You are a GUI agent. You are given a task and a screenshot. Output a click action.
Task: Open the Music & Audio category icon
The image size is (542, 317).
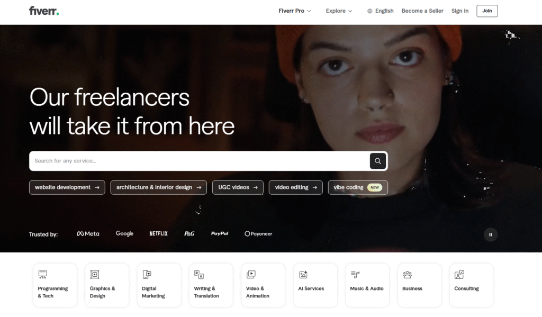tap(355, 275)
